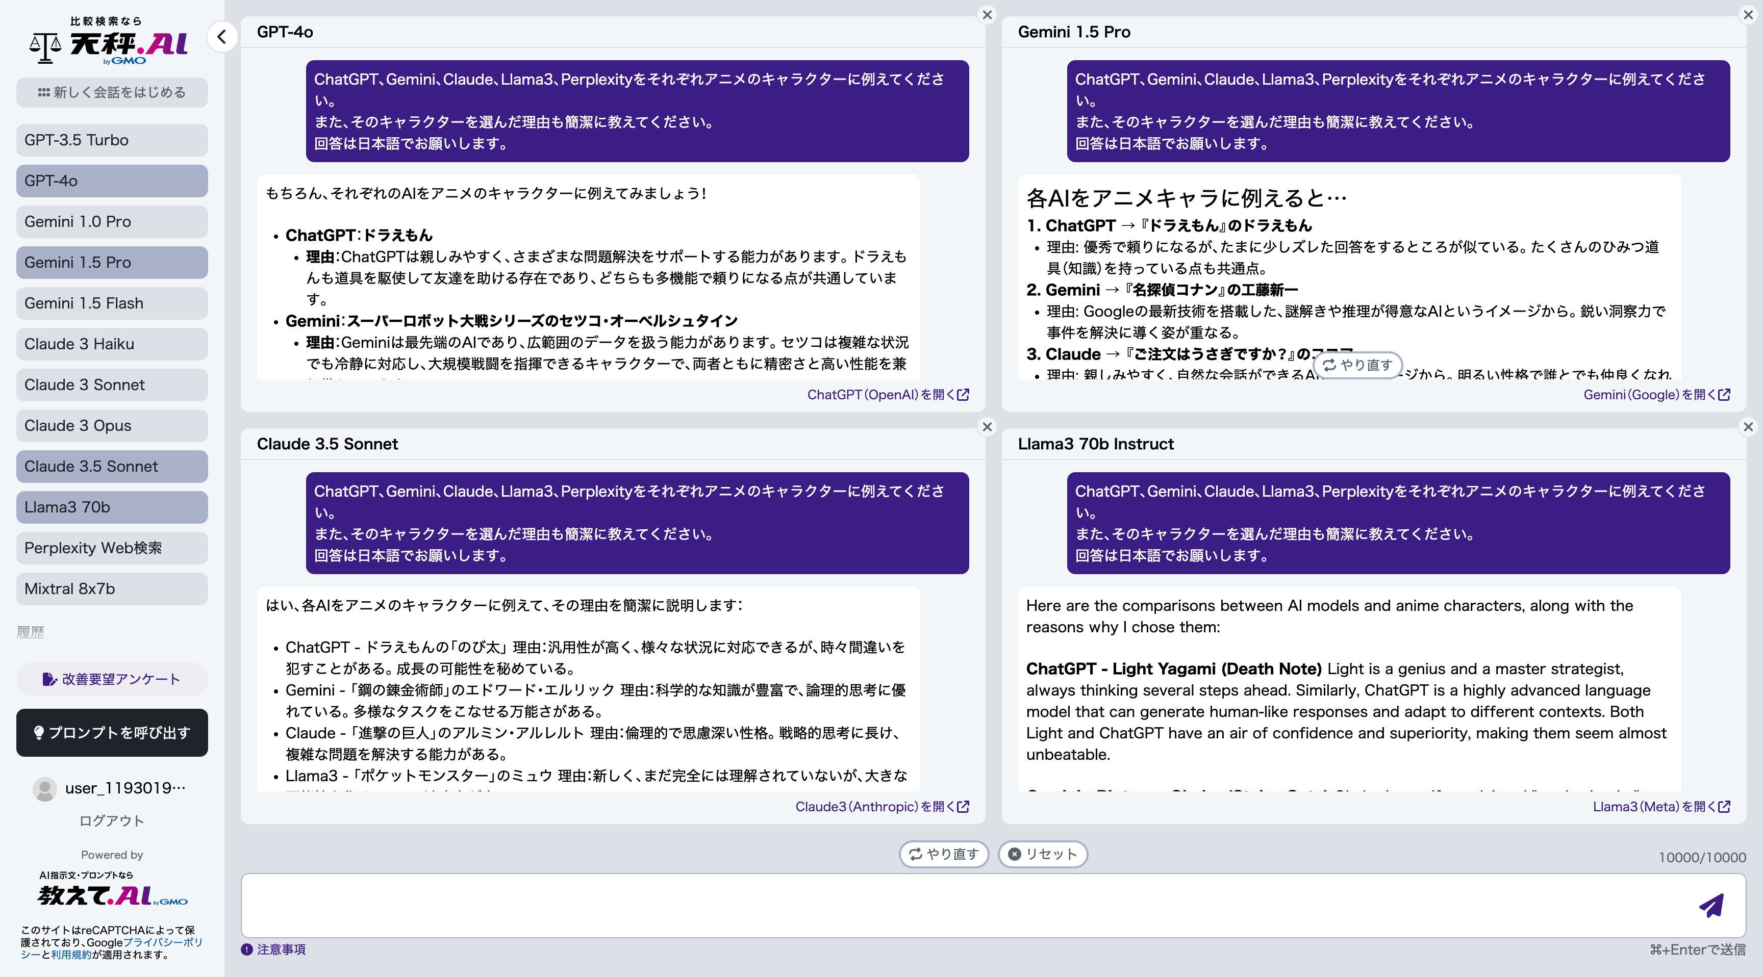1763x977 pixels.
Task: Collapse the sidebar with the chevron button
Action: (222, 37)
